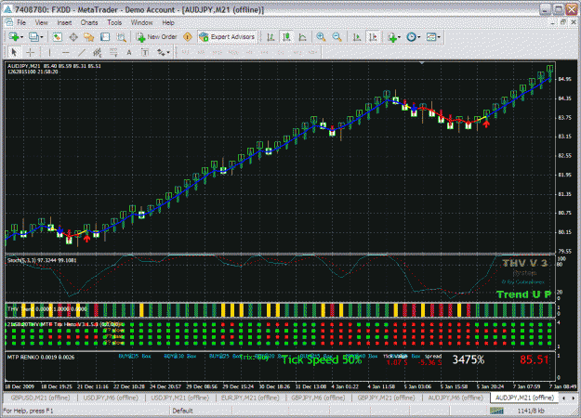Launch MetaEditor from the toolbar

(188, 37)
